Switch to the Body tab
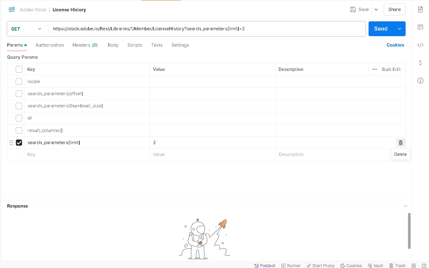This screenshot has height=268, width=429. [x=113, y=45]
